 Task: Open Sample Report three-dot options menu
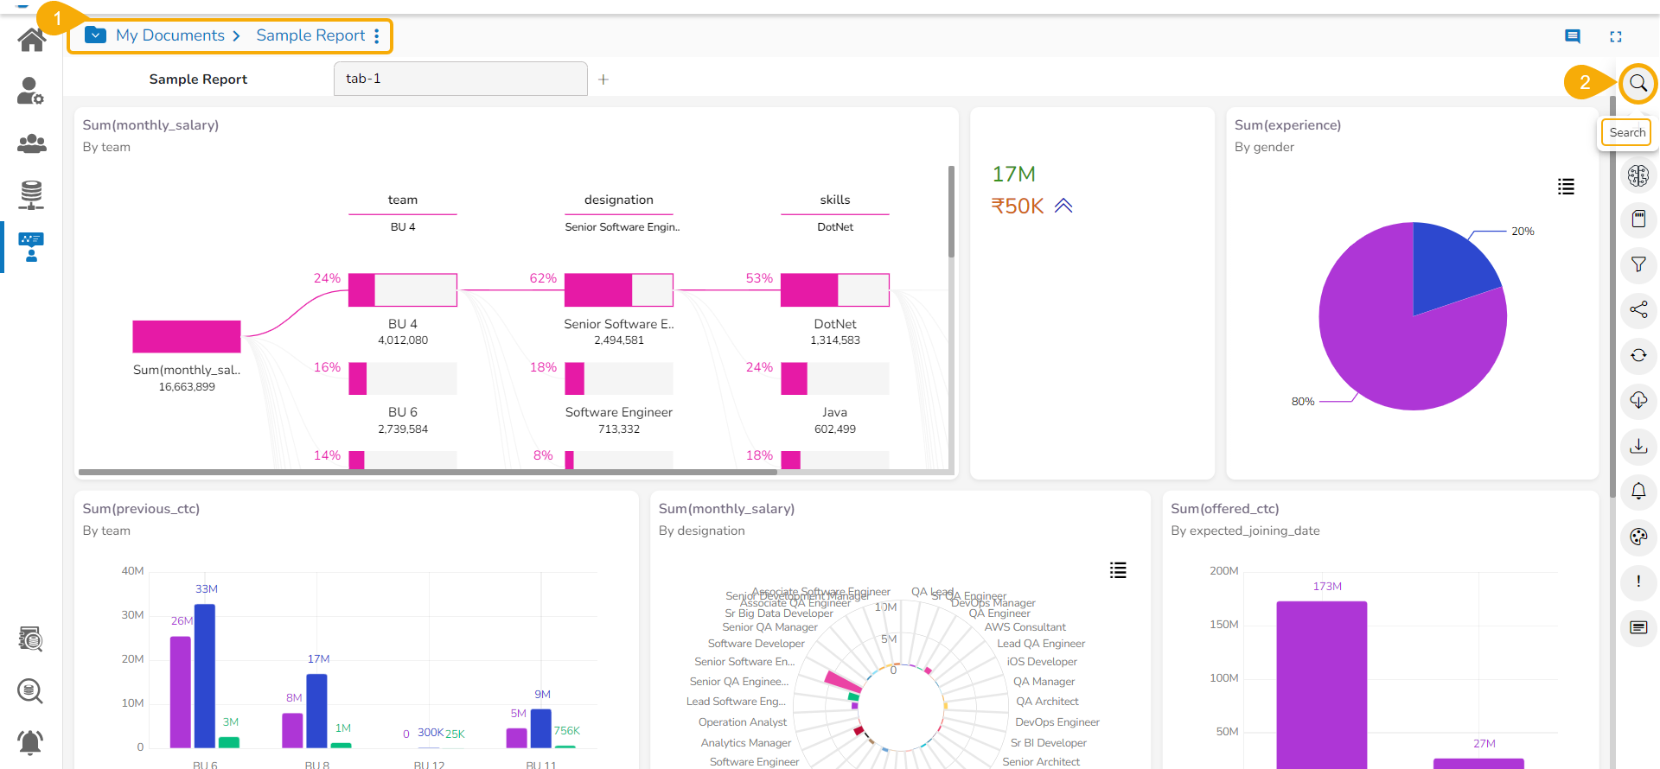(377, 36)
